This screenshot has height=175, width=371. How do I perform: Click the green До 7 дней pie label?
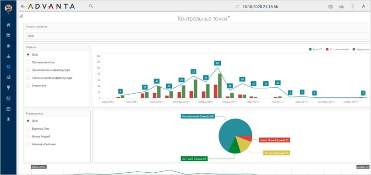pyautogui.click(x=194, y=159)
